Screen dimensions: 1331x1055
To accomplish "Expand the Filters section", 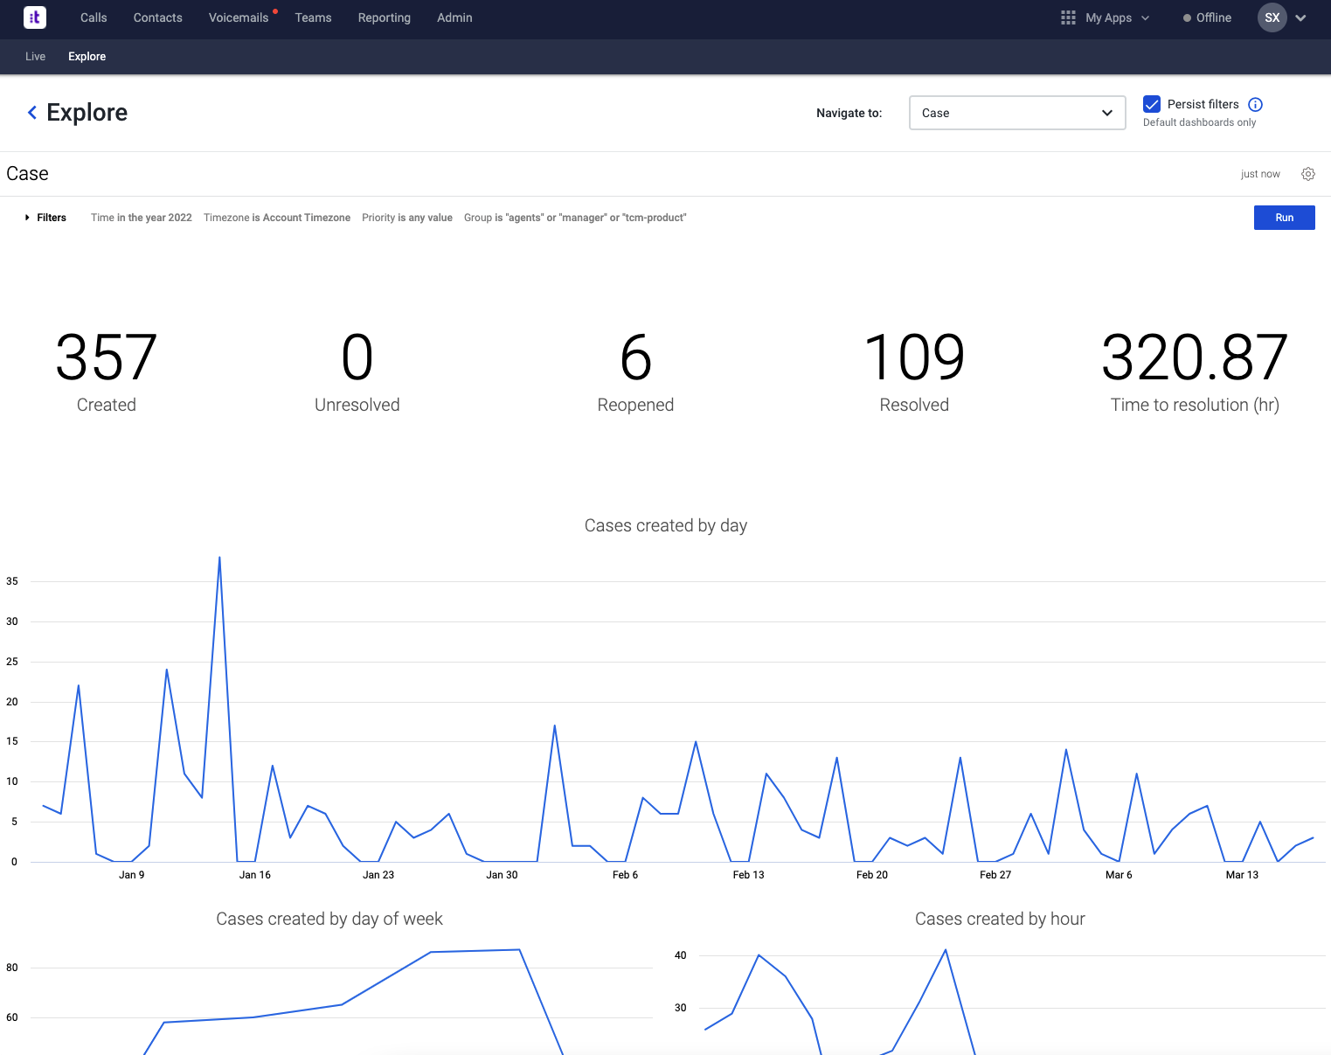I will tap(45, 218).
